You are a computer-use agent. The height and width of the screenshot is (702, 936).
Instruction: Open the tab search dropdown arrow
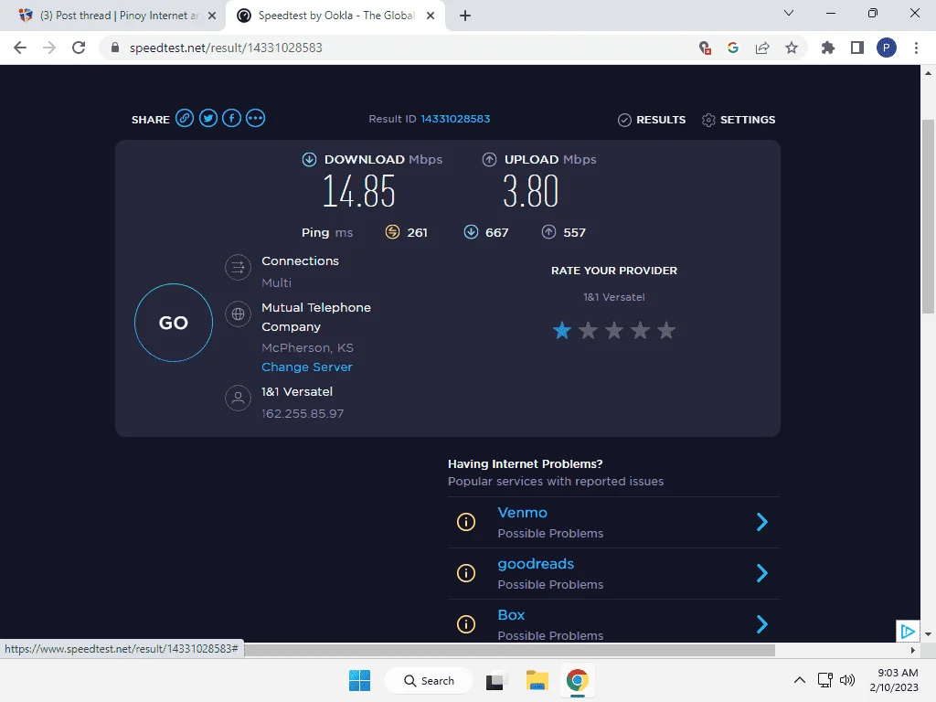tap(789, 13)
